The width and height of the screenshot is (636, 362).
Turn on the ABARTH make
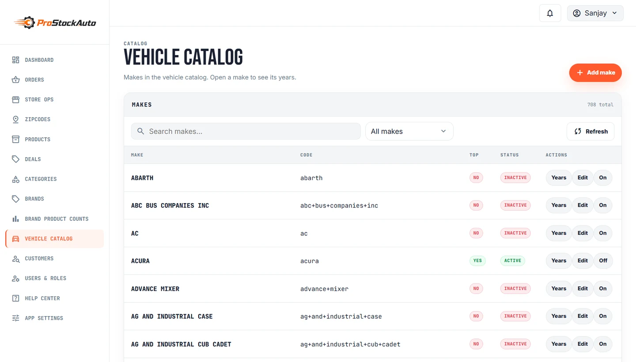[x=603, y=178]
